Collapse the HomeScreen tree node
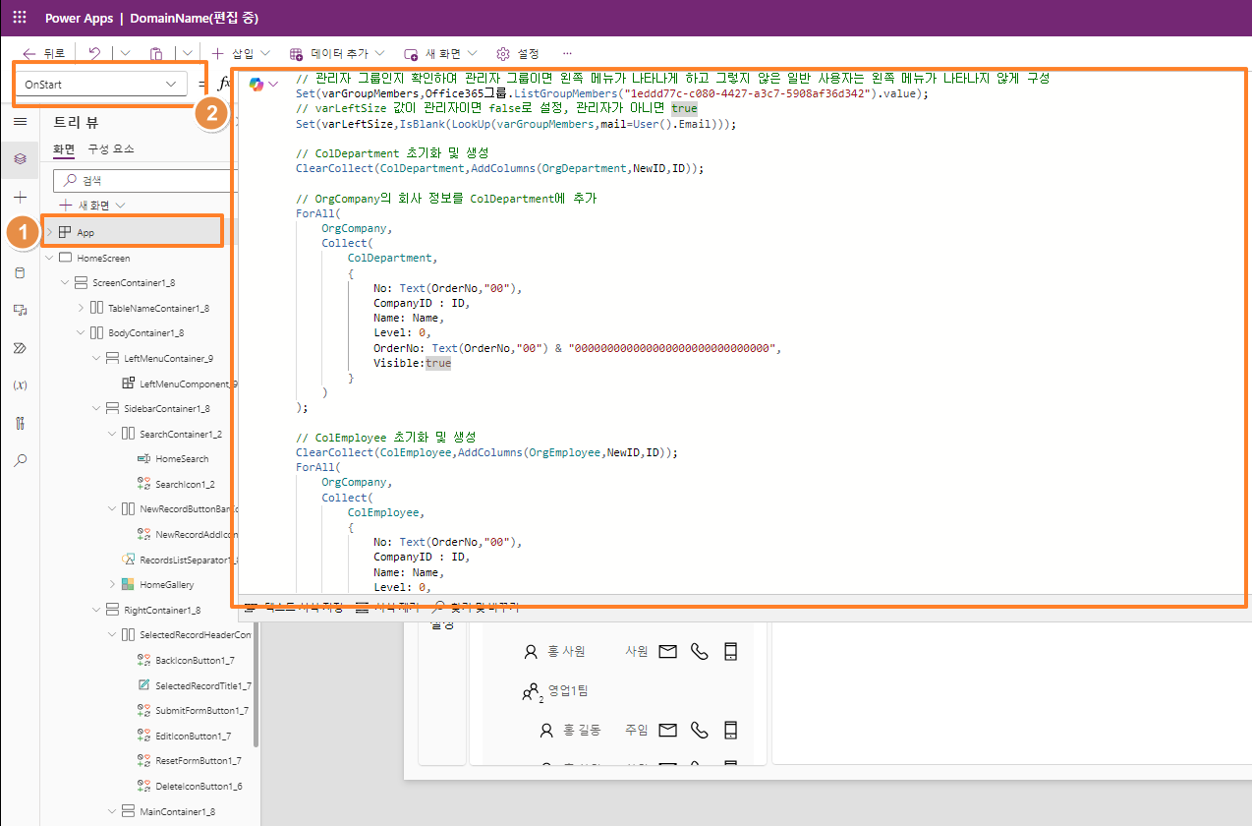The height and width of the screenshot is (826, 1252). 49,258
